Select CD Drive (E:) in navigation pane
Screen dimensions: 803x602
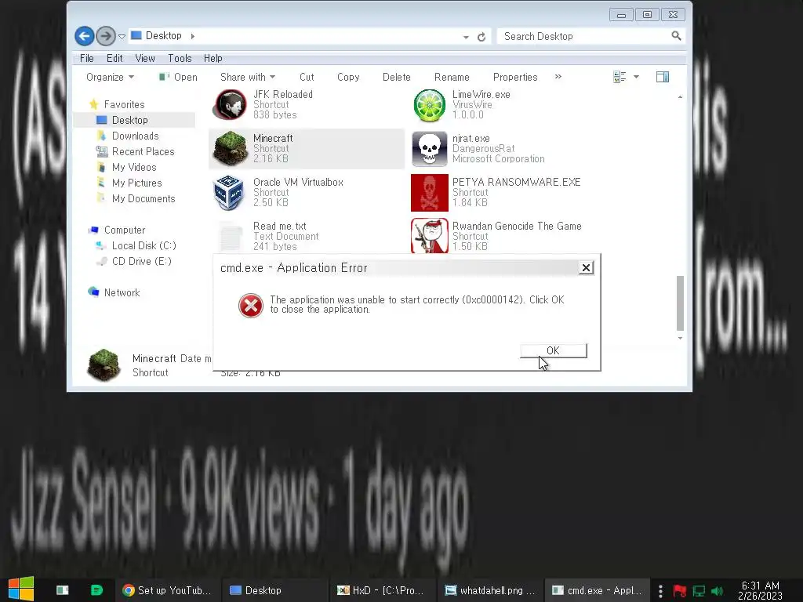point(141,262)
